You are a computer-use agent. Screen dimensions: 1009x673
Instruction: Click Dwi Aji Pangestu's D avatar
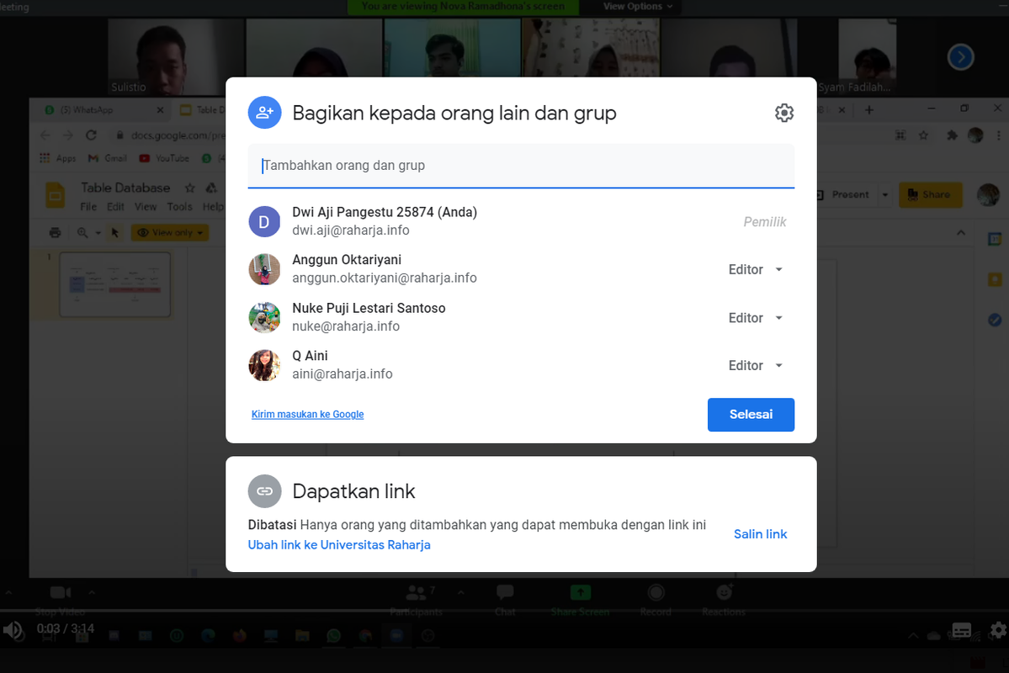264,221
